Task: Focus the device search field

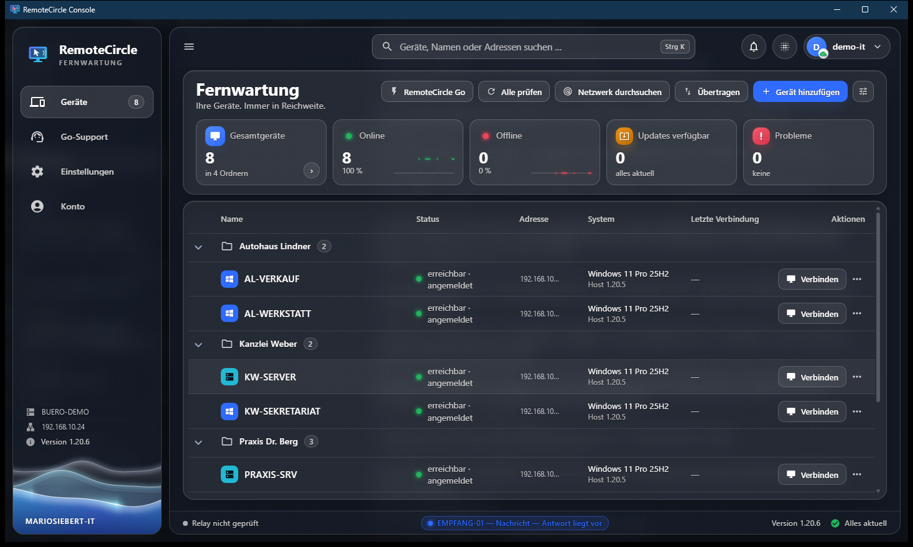Action: pyautogui.click(x=534, y=47)
